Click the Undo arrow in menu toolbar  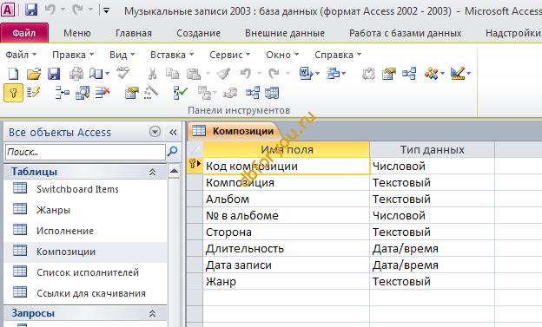pyautogui.click(x=246, y=74)
